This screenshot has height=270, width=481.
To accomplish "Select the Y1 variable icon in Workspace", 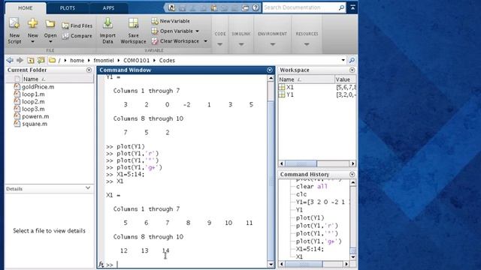I will click(x=282, y=94).
